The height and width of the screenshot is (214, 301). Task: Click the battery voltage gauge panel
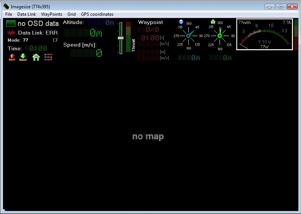tap(264, 35)
